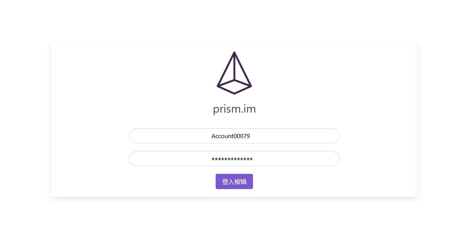Select the username input box

pos(234,136)
